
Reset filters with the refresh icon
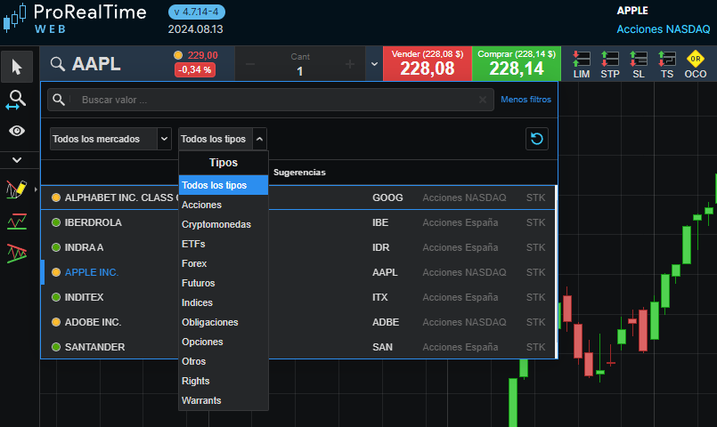point(537,139)
